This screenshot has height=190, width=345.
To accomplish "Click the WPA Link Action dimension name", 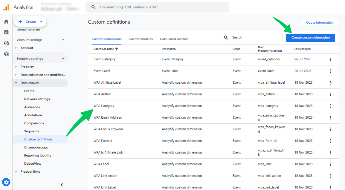I will [105, 176].
